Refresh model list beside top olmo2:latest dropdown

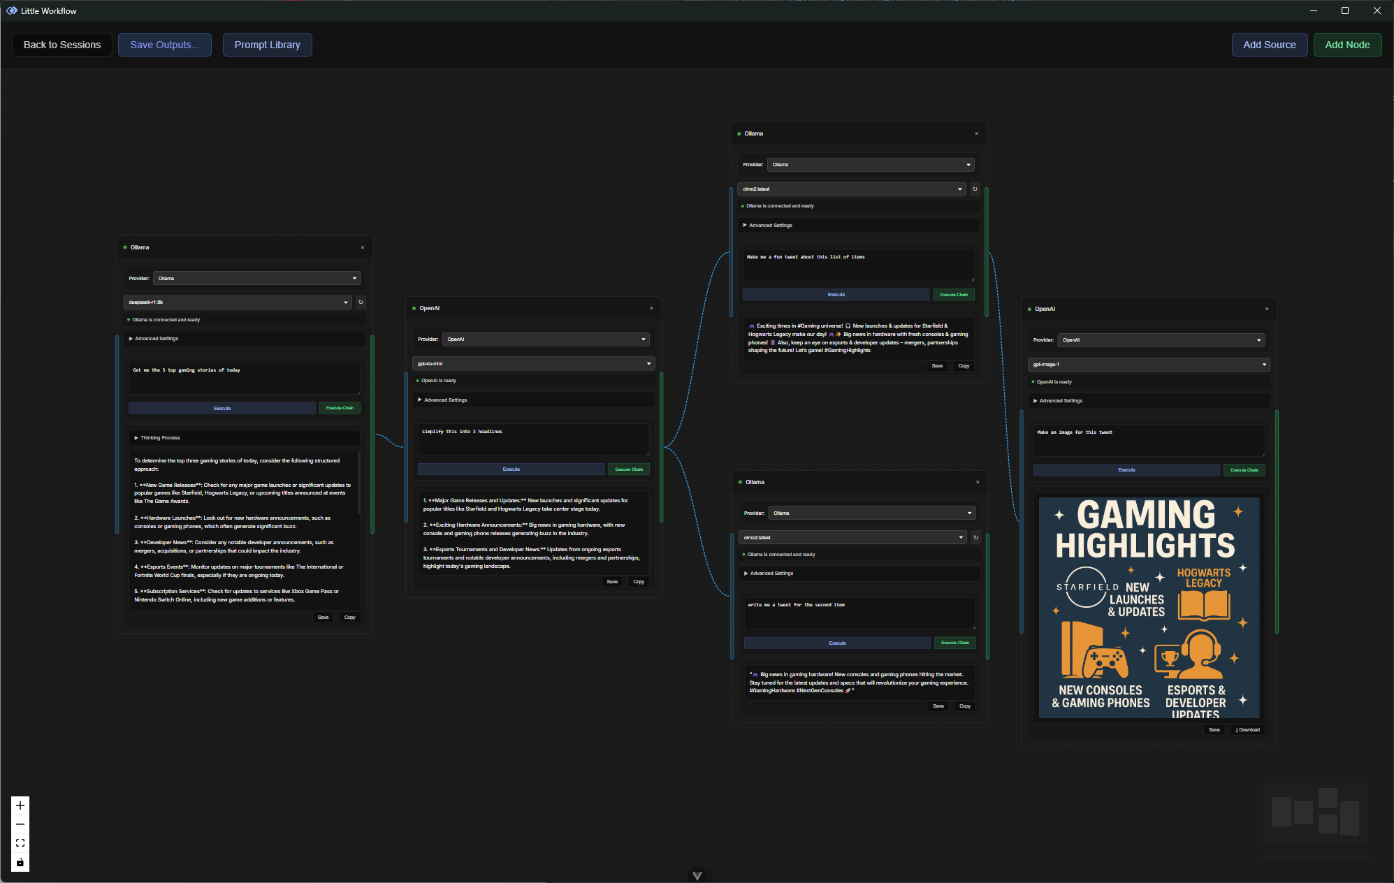[975, 189]
